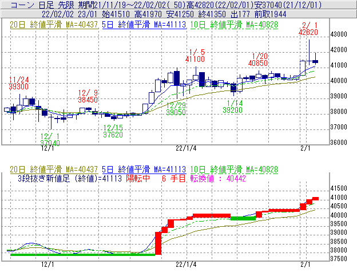Screen dimensions: 357x272
Task: Select the 1/5 41100 high label
Action: [x=195, y=56]
